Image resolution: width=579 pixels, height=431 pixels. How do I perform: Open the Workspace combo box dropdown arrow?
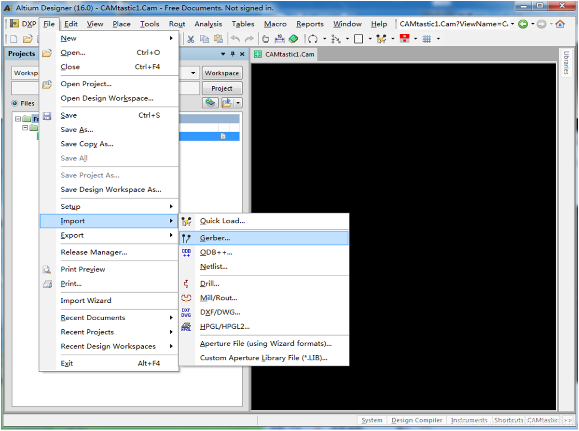point(193,73)
